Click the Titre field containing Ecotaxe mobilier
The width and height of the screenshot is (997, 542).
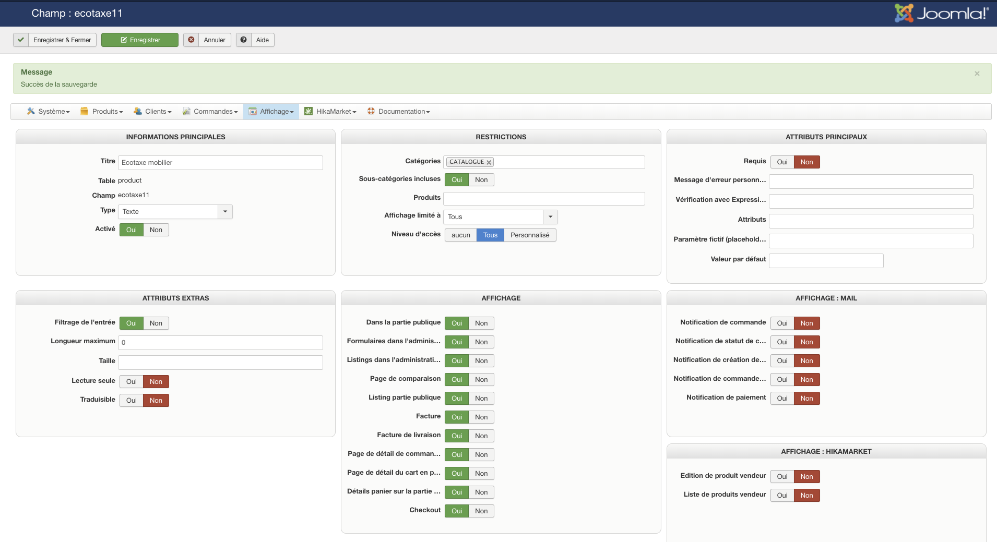[220, 163]
